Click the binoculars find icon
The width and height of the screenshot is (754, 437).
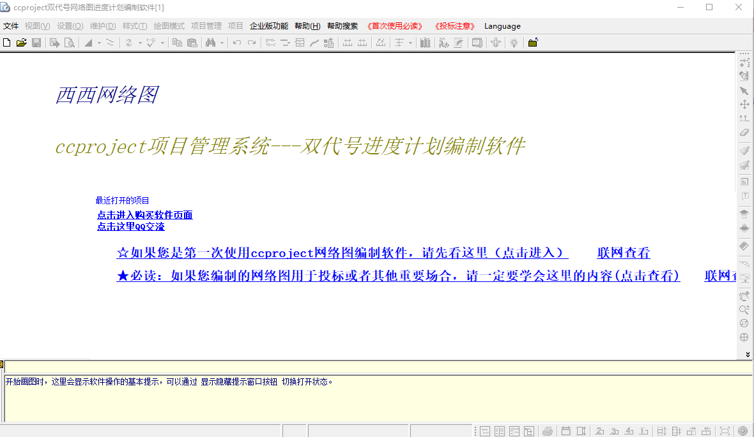(211, 43)
